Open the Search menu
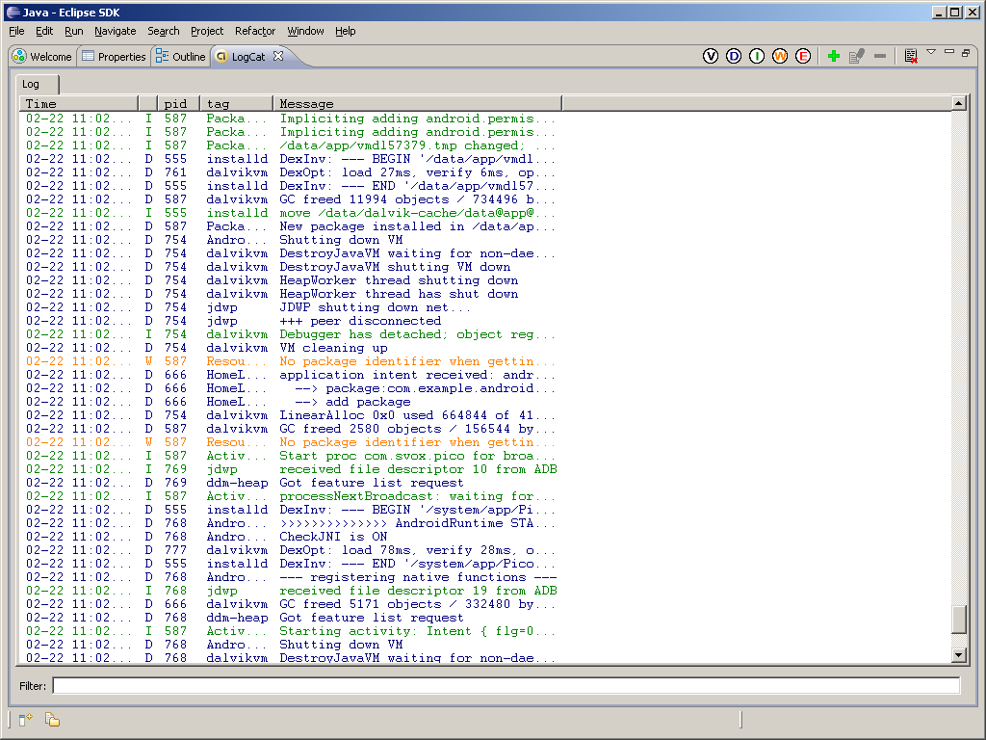Image resolution: width=986 pixels, height=740 pixels. (164, 31)
